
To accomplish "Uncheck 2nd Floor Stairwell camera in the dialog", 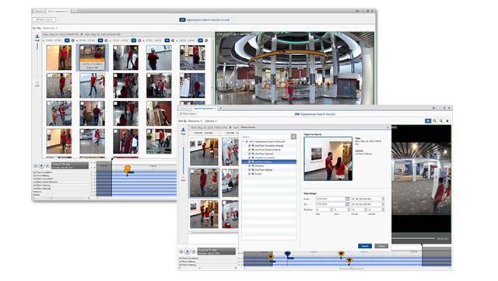I will coord(250,154).
